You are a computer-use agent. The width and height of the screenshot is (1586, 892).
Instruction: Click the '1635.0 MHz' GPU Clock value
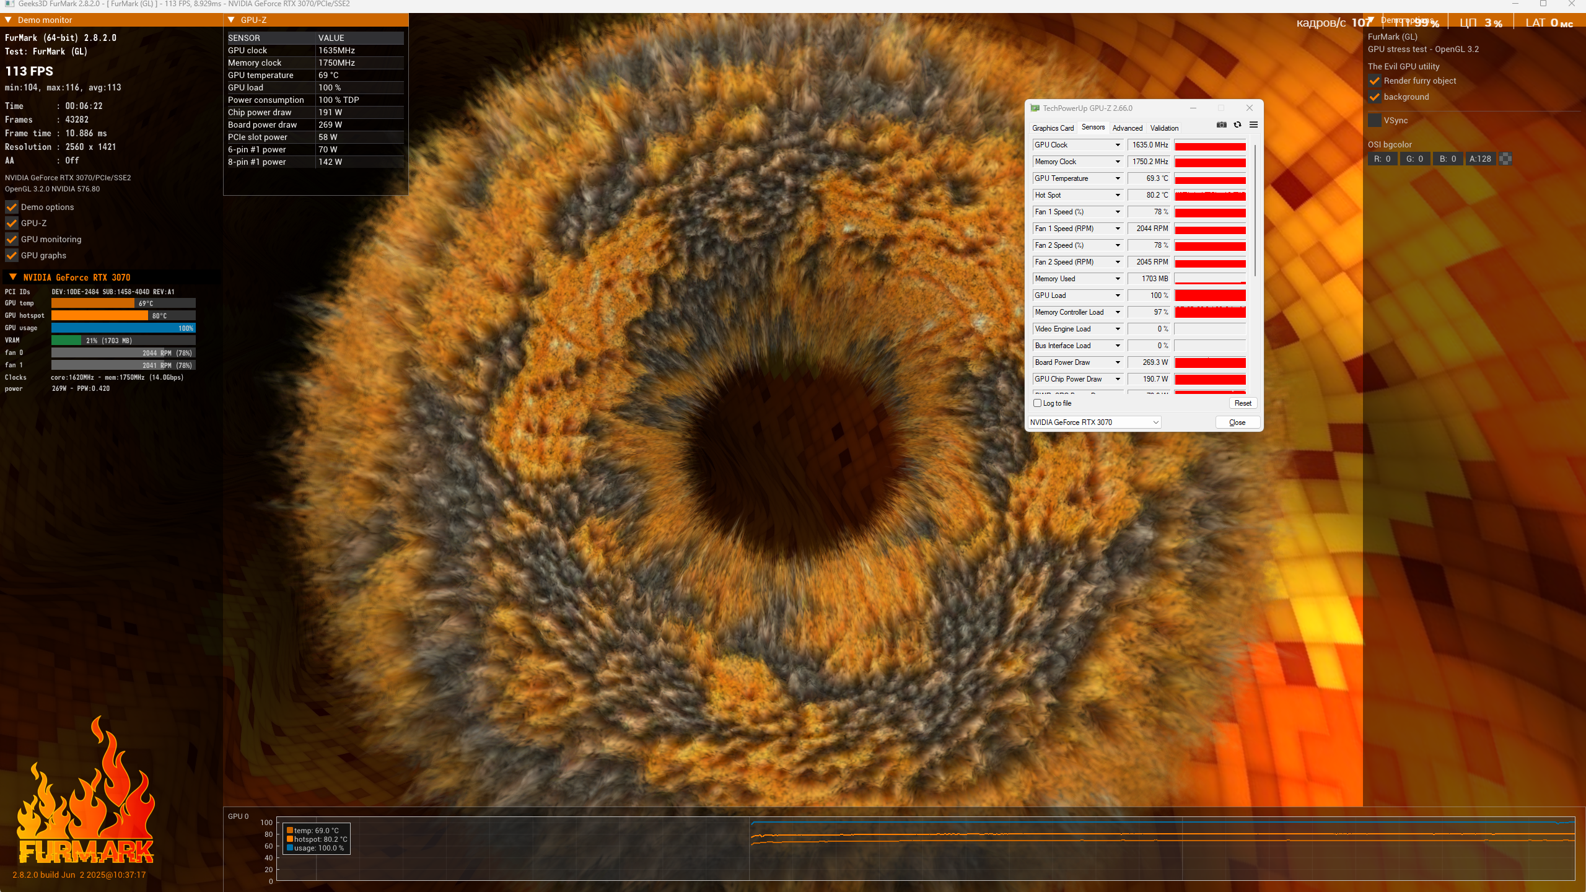coord(1149,145)
